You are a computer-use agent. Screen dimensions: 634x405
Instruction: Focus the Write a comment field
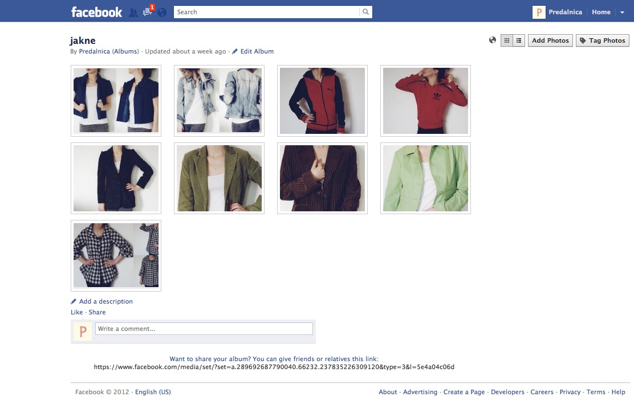tap(204, 329)
